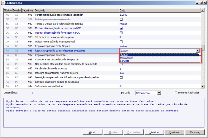Uncheck Mostrar observação do fornecedor na NFE

121,28
